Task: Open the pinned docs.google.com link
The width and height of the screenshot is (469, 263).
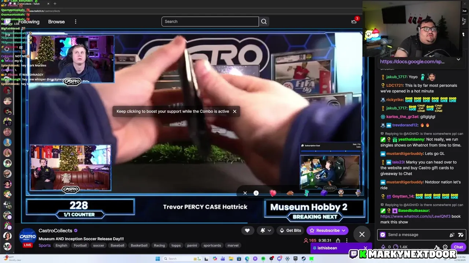Action: [412, 61]
